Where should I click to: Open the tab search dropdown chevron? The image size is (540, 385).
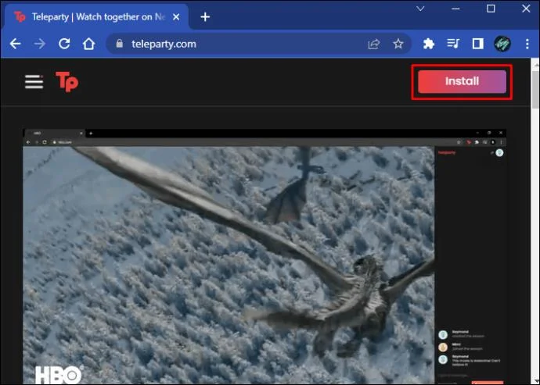420,9
